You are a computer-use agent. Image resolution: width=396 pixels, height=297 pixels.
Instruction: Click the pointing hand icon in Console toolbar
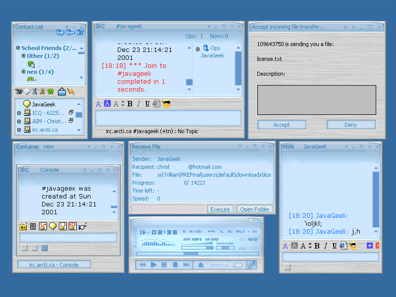point(83,226)
